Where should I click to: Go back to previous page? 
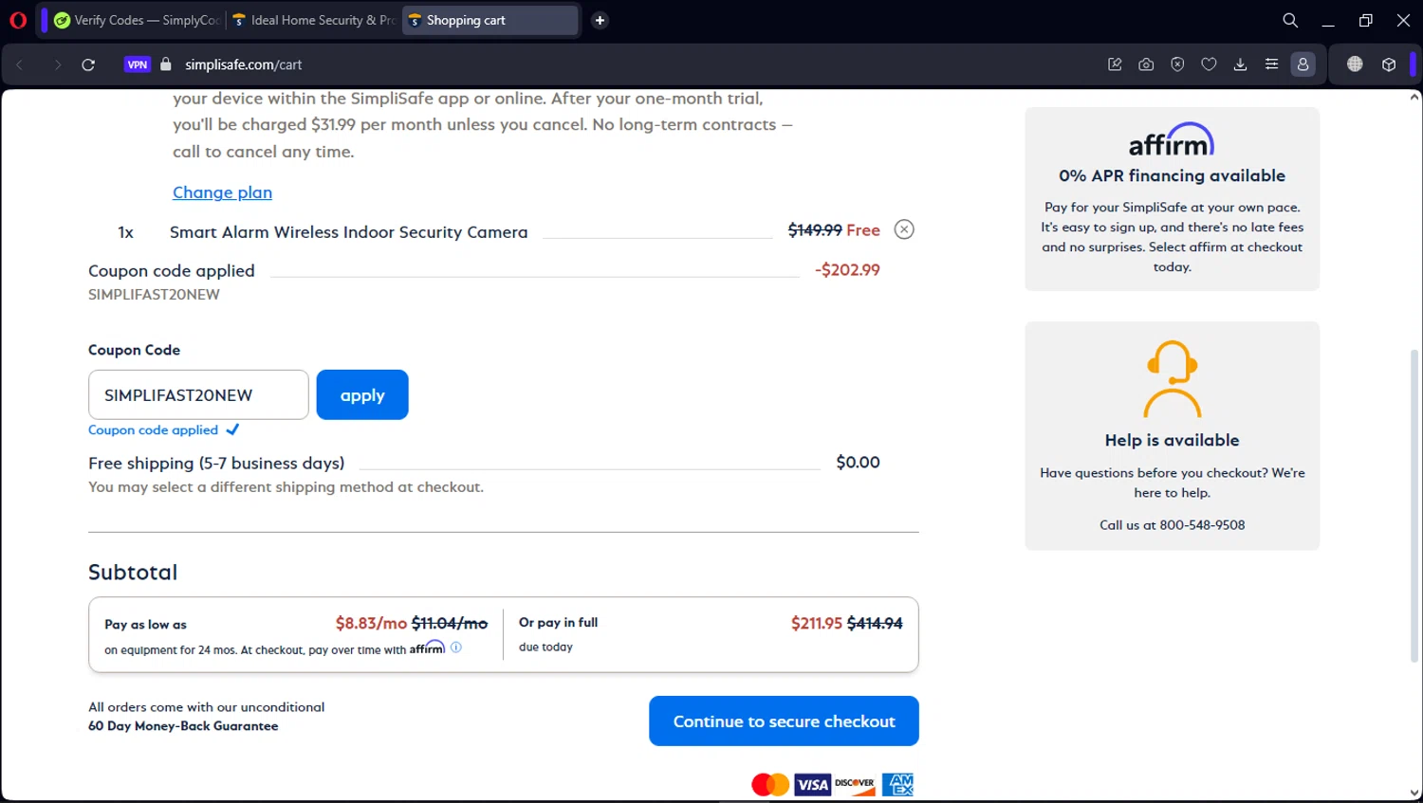20,64
